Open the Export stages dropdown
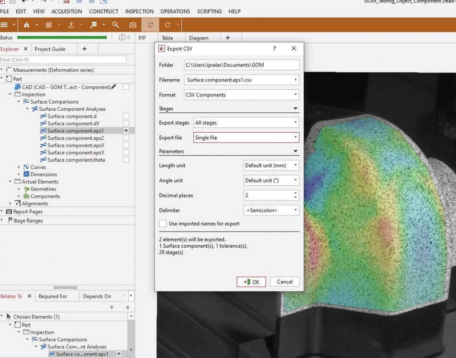Viewport: 456px width, 358px height. click(246, 123)
